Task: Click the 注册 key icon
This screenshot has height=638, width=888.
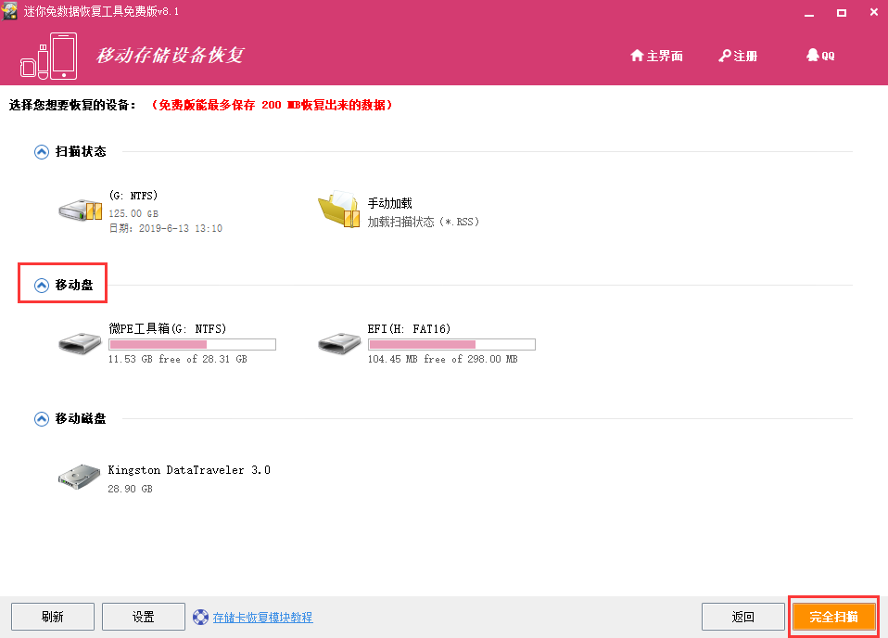Action: pos(724,56)
